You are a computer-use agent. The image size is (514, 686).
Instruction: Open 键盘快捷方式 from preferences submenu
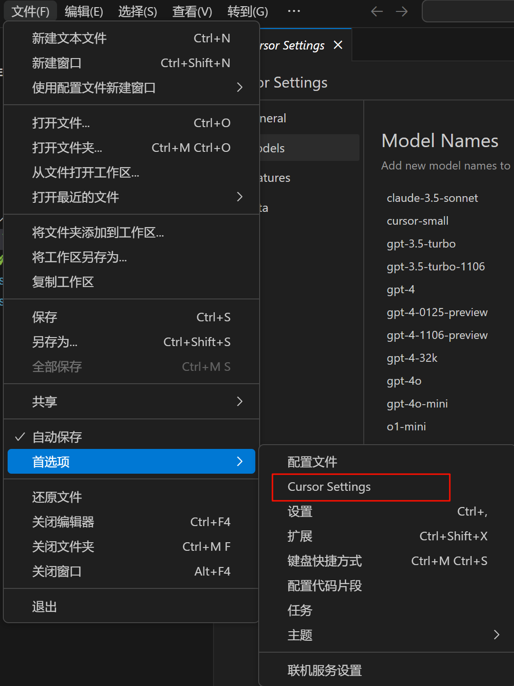click(388, 561)
